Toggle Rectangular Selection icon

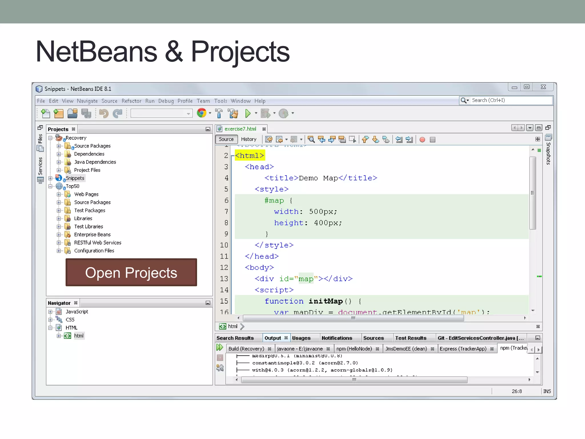point(352,139)
